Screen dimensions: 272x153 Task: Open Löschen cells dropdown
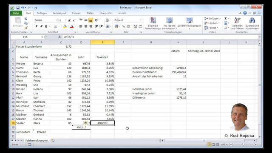pyautogui.click(x=212, y=23)
